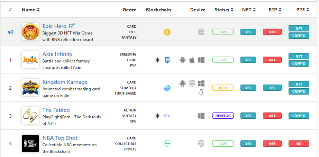Click the Windows icon in The Fabled row
This screenshot has width=319, height=157.
201,116
